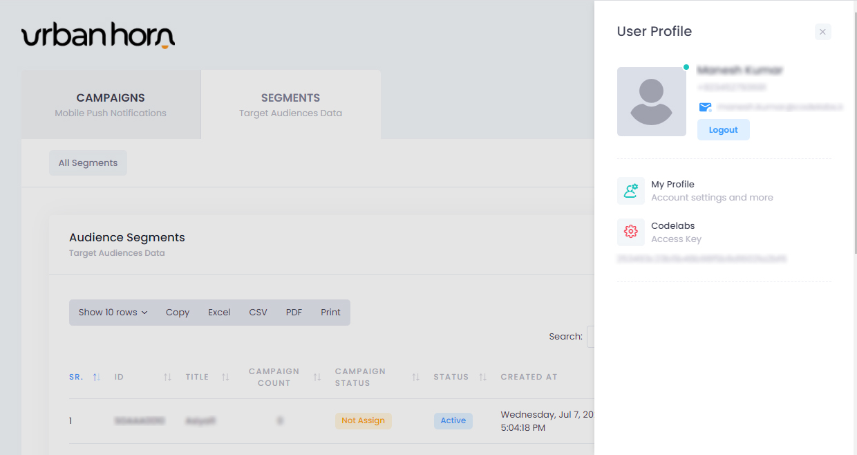Click the Search input field
This screenshot has width=857, height=455.
[x=590, y=337]
